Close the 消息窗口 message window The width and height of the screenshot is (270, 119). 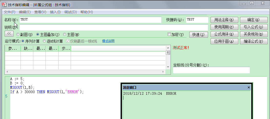coord(249,88)
